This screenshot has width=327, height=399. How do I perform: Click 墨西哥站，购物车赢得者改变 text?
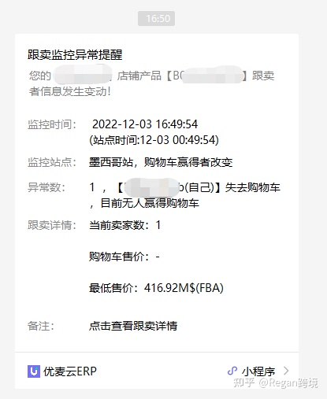[x=161, y=162]
